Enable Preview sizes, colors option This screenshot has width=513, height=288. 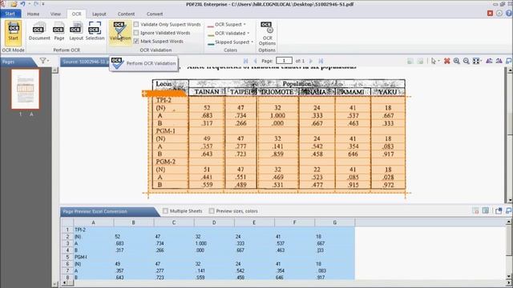click(x=212, y=211)
